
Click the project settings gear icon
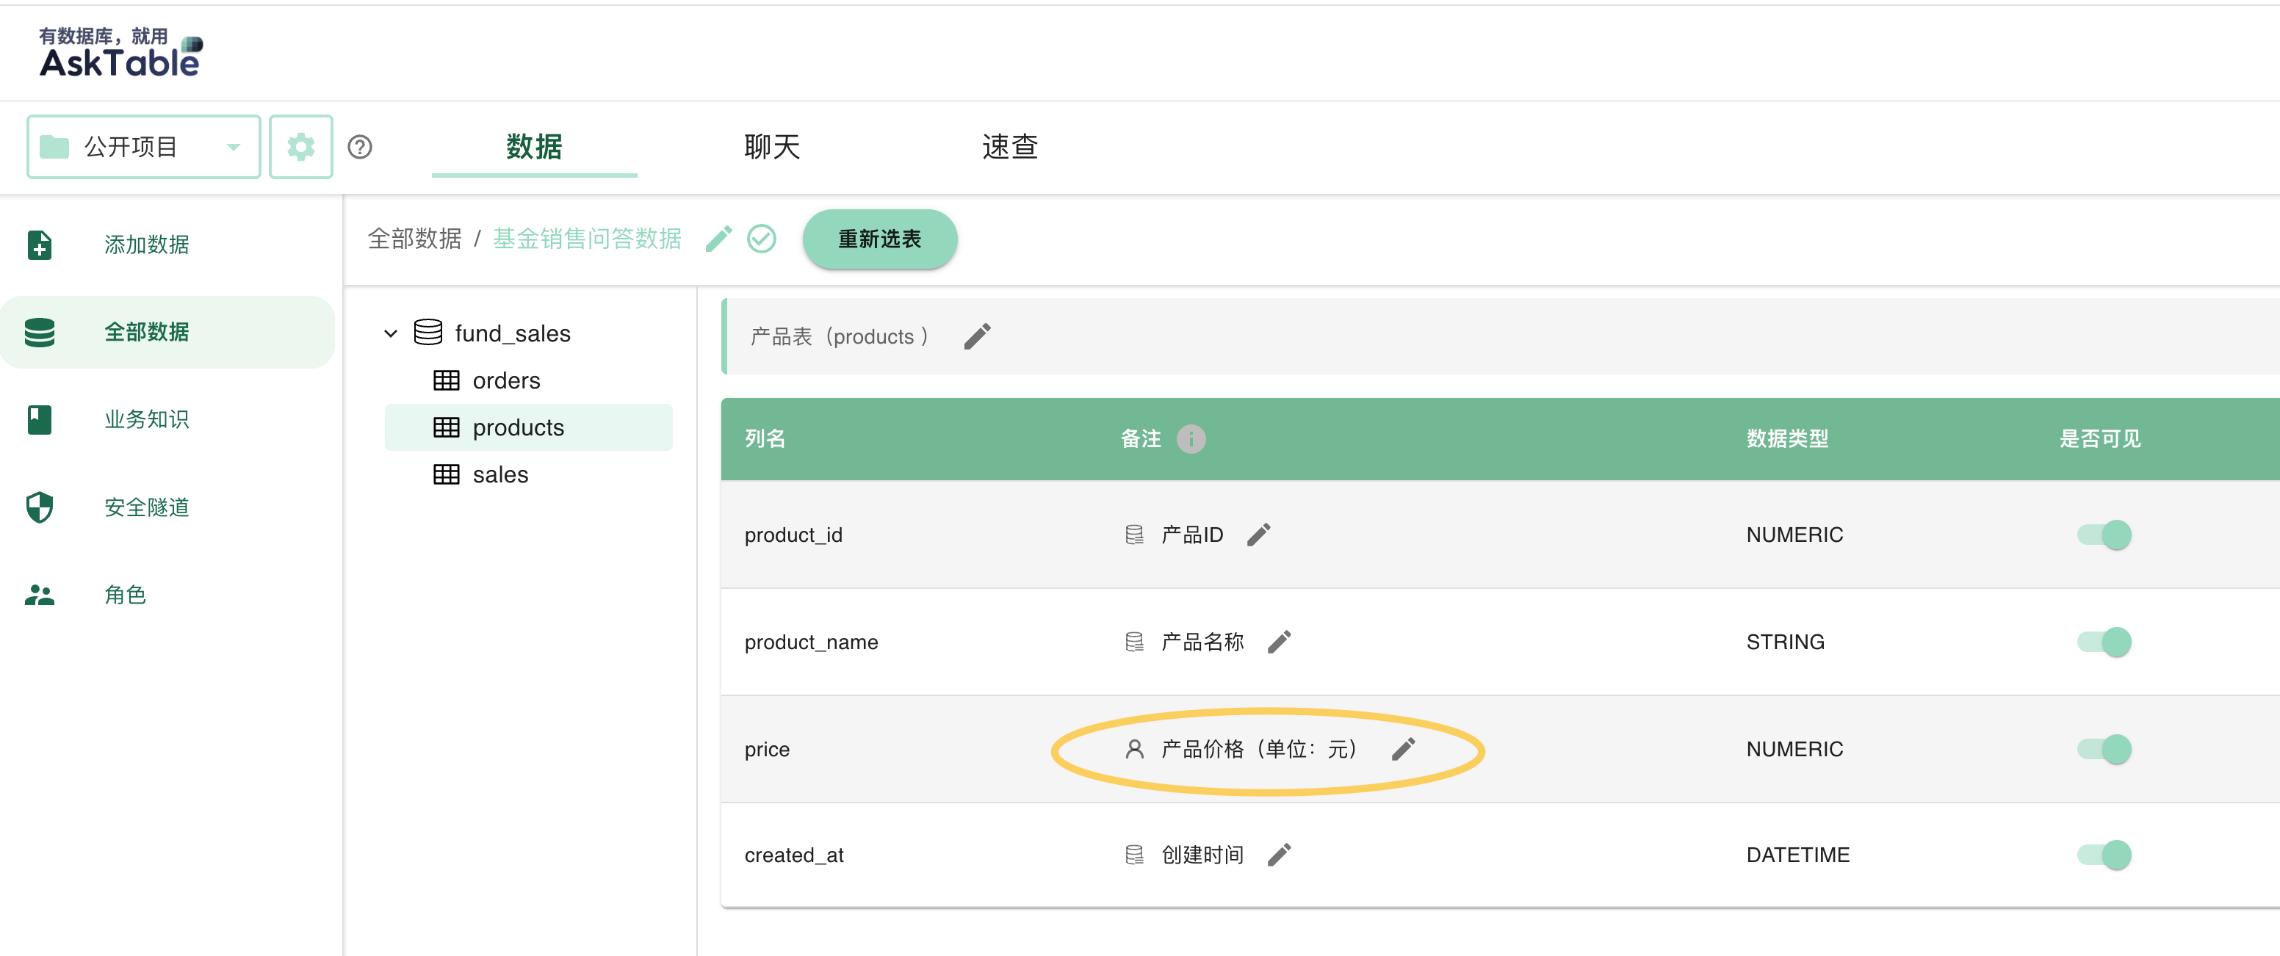300,147
